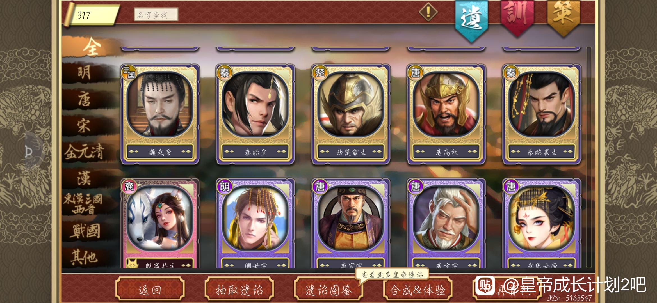657x303 pixels.
Task: Select the 唐高祖 emperor card
Action: [x=446, y=114]
